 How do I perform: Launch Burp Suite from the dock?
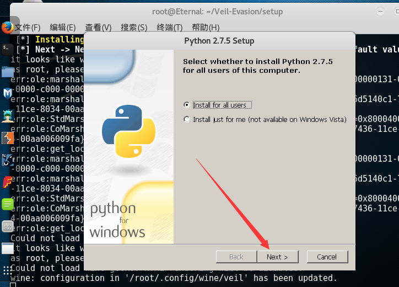pos(8,138)
